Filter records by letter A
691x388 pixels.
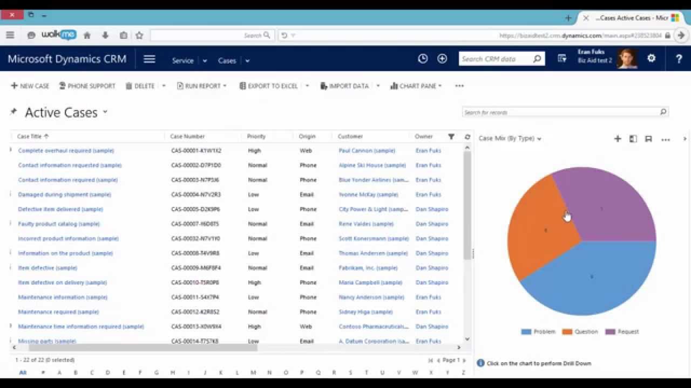[59, 372]
